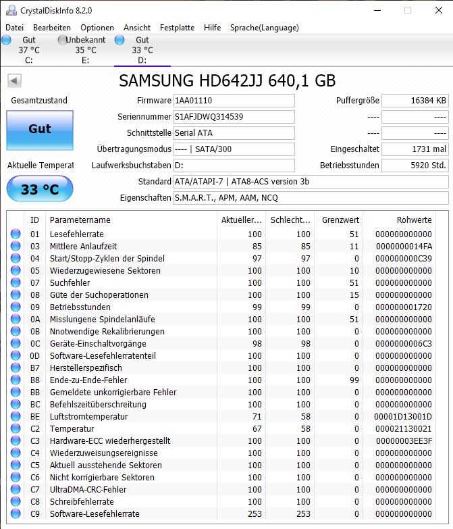Click the SAMSUNG HD642JJ 640,1 GB title
The image size is (453, 529).
tap(227, 81)
